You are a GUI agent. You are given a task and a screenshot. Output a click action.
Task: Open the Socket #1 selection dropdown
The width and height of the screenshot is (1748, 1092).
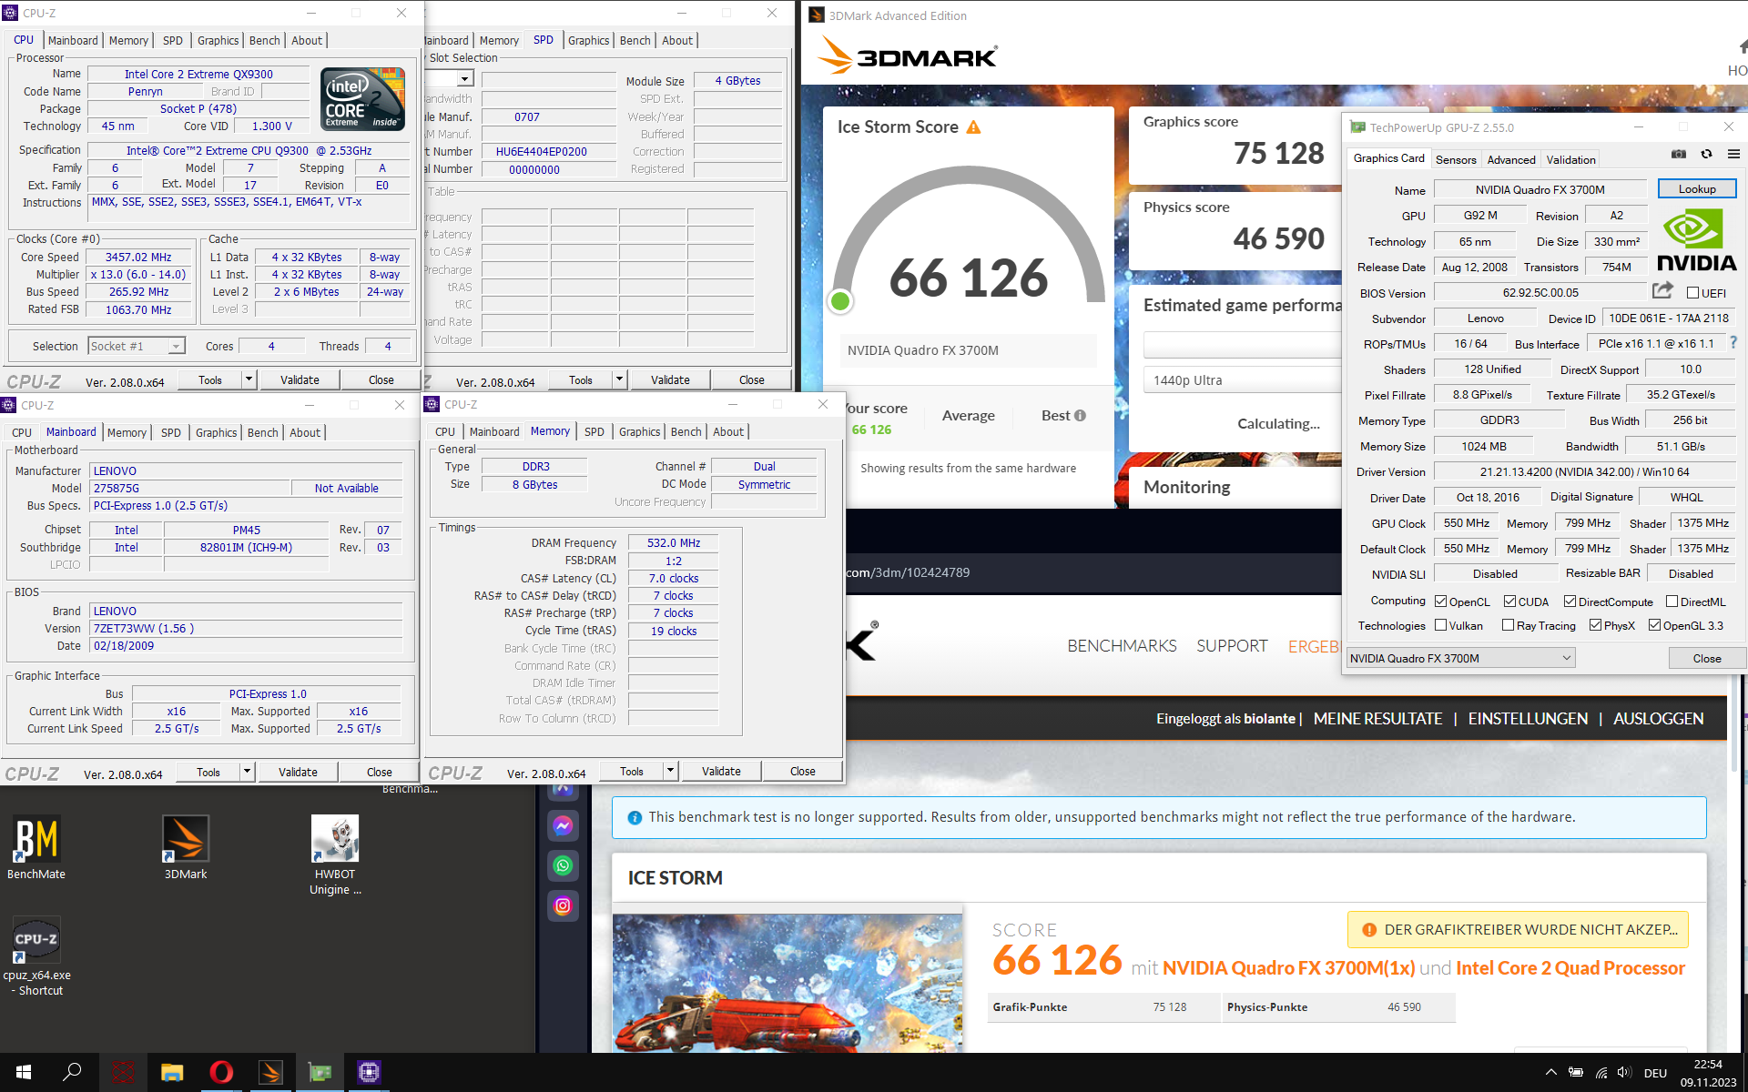[x=137, y=346]
